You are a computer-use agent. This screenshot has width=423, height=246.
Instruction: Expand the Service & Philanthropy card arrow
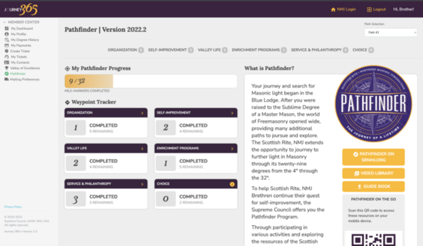pyautogui.click(x=142, y=184)
